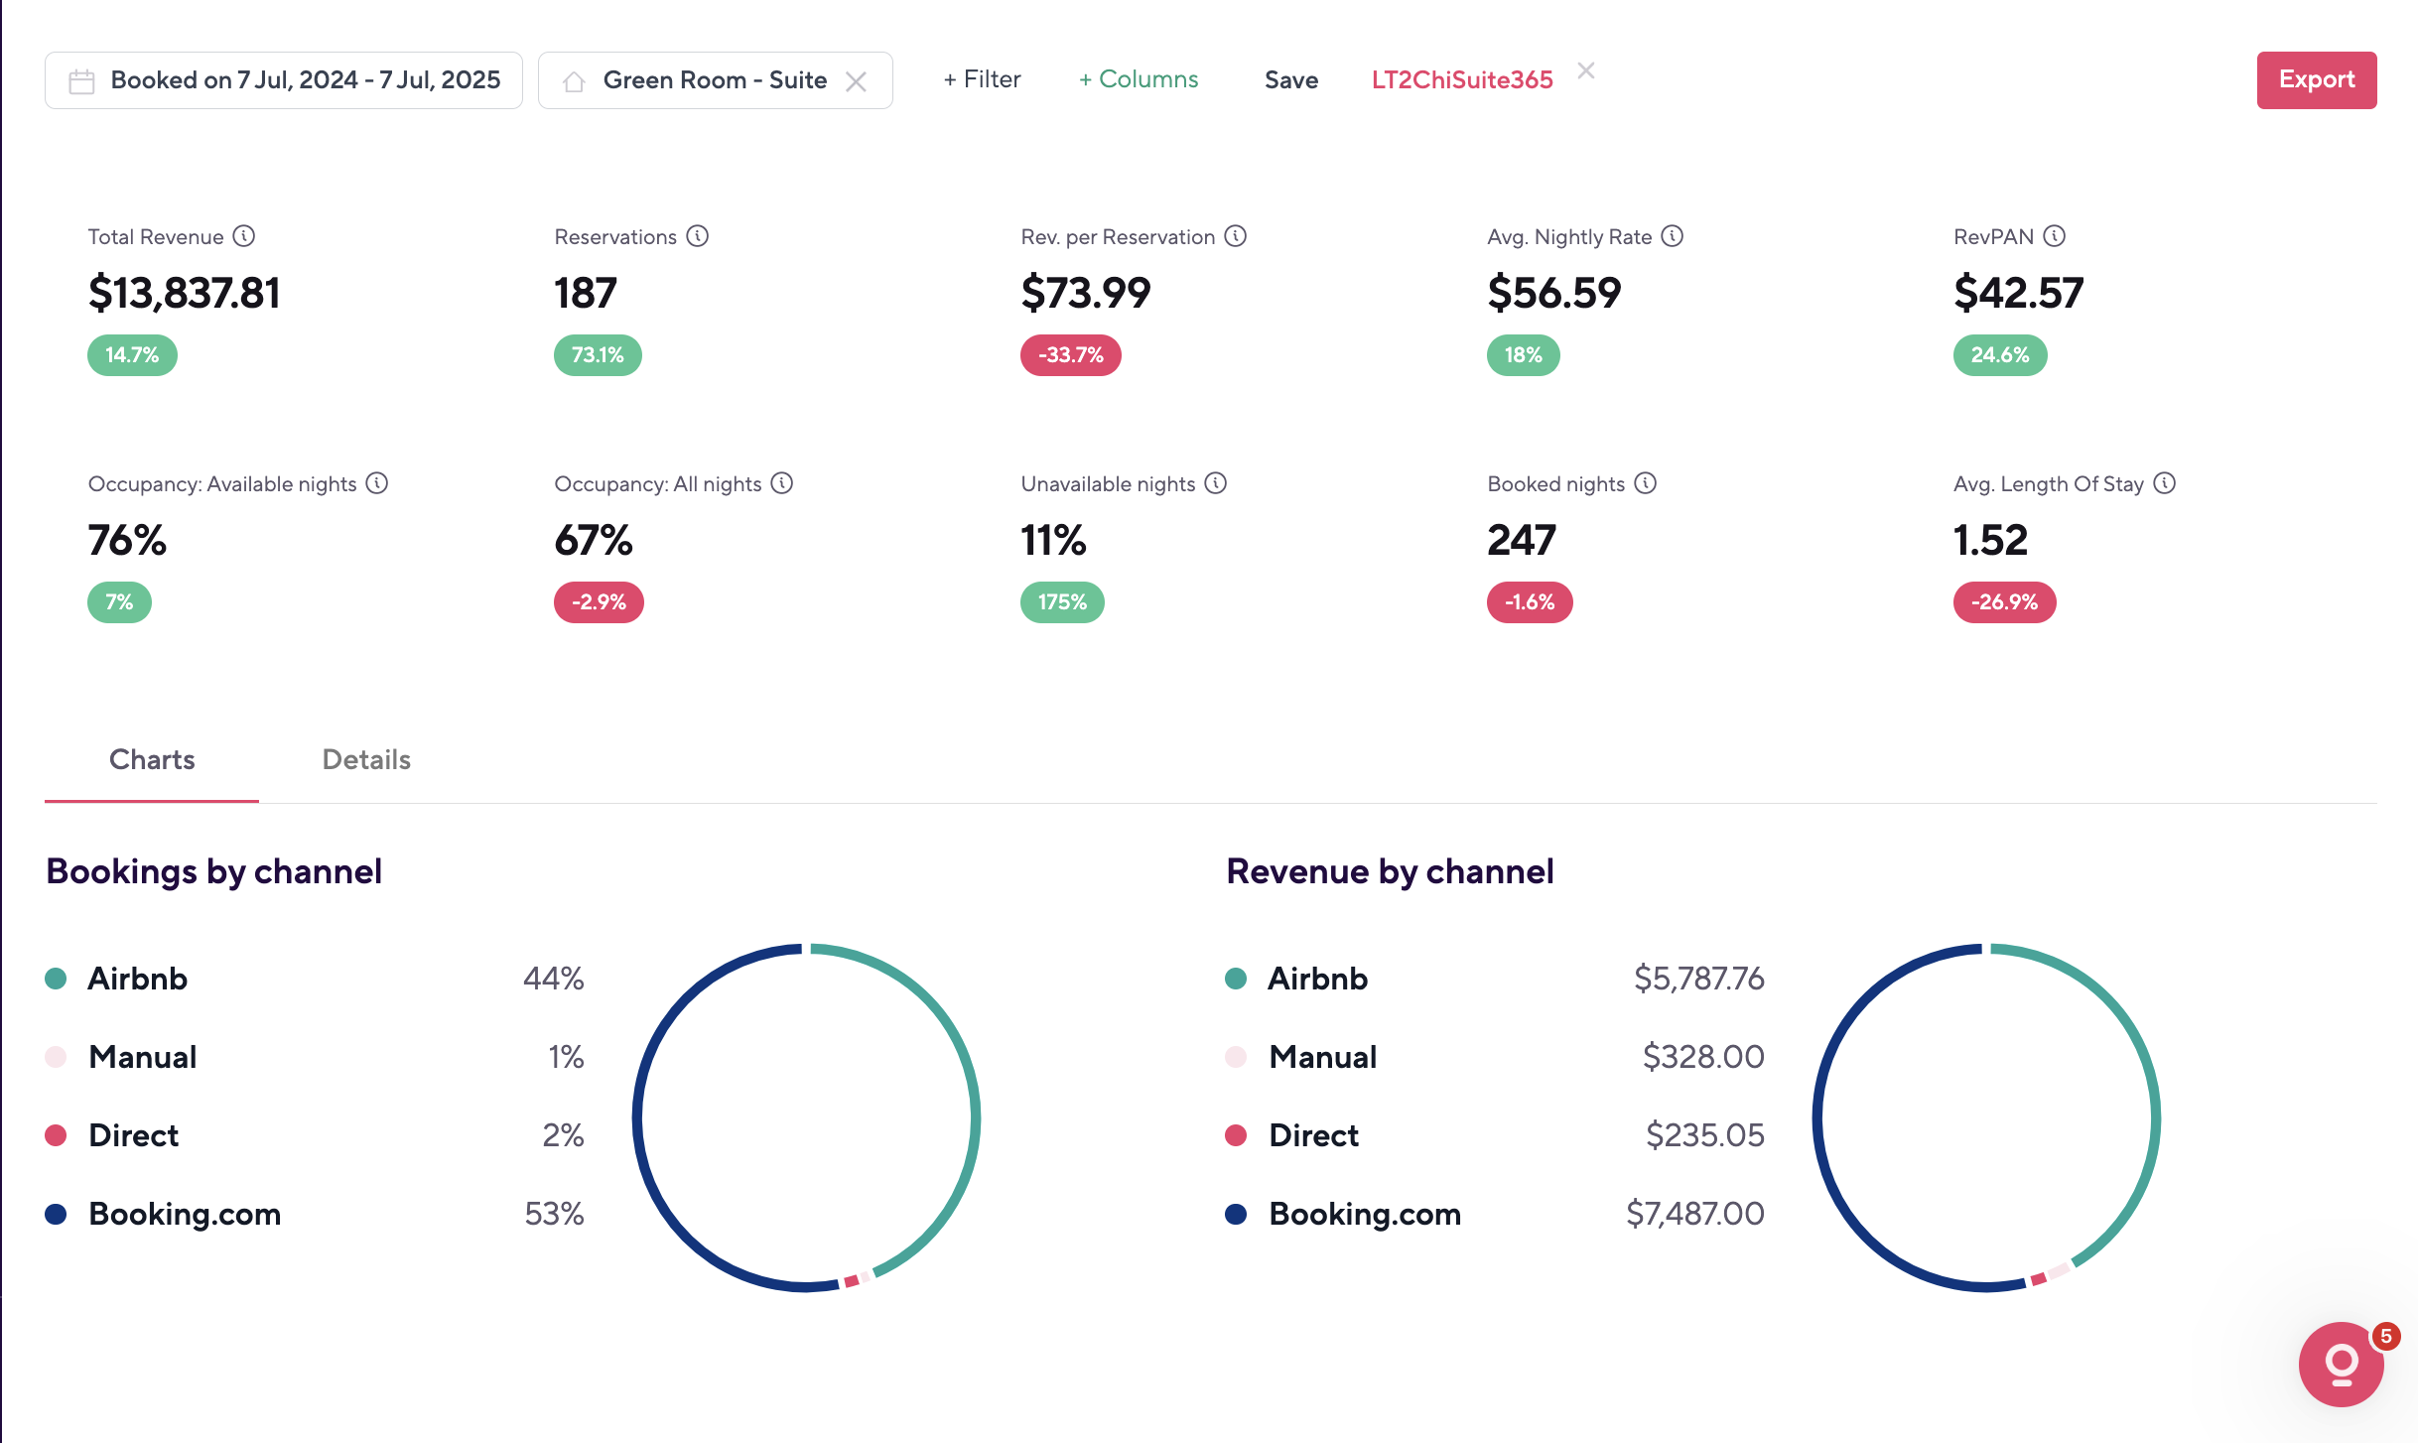The width and height of the screenshot is (2418, 1443).
Task: Open the add Columns menu
Action: click(1139, 79)
